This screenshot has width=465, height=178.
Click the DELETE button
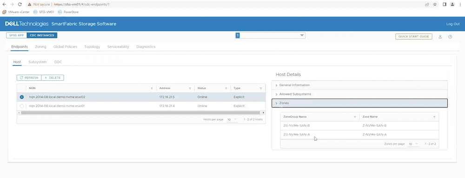pyautogui.click(x=53, y=78)
